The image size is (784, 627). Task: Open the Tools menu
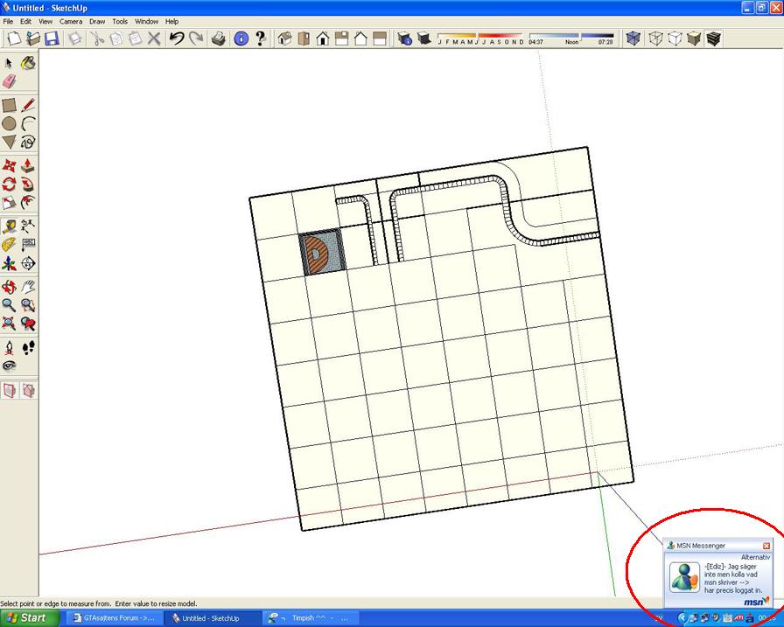click(x=120, y=22)
